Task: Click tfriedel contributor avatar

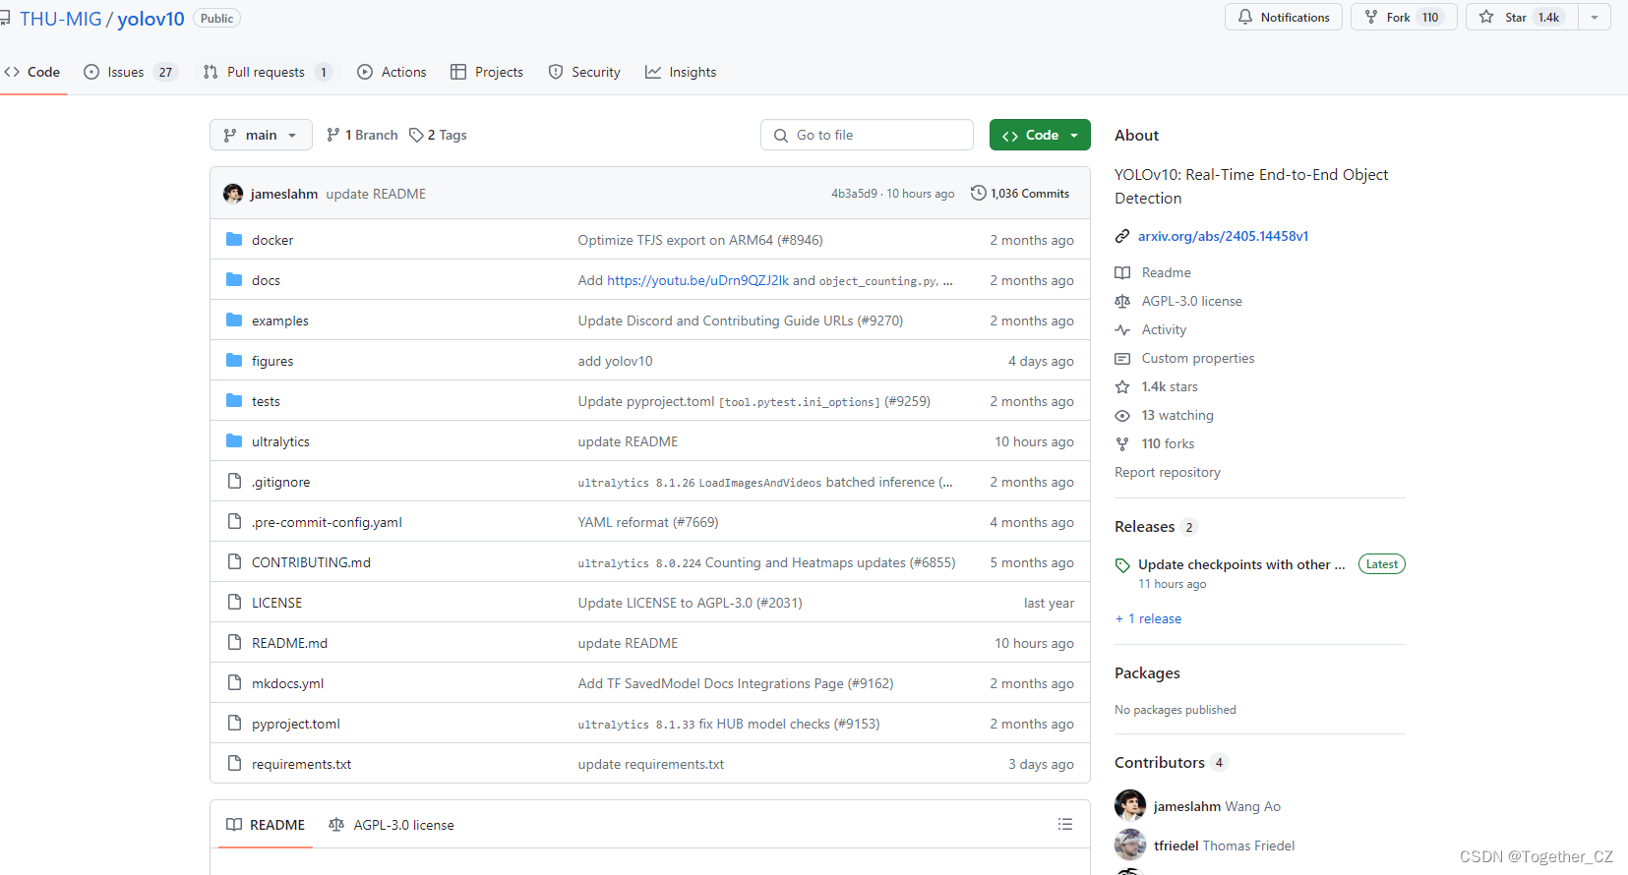Action: 1130,845
